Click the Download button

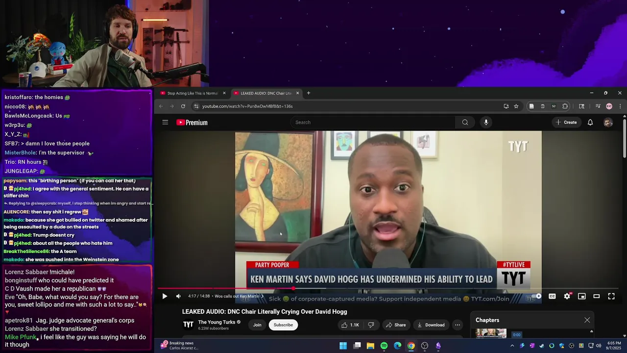[431, 325]
